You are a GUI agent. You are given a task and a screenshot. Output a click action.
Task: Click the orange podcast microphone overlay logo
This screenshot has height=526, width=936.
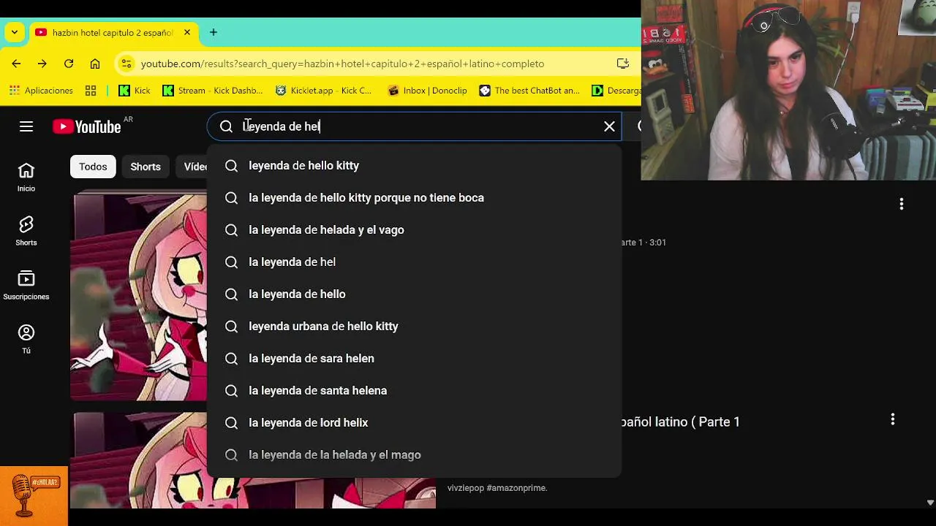[34, 496]
